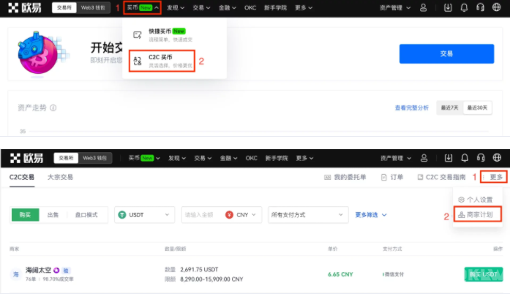Click info icon beside 资产走势
The image size is (510, 294).
(x=55, y=108)
